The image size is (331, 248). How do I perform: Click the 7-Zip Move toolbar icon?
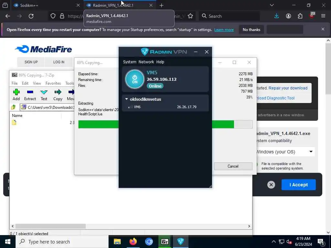coord(70,95)
